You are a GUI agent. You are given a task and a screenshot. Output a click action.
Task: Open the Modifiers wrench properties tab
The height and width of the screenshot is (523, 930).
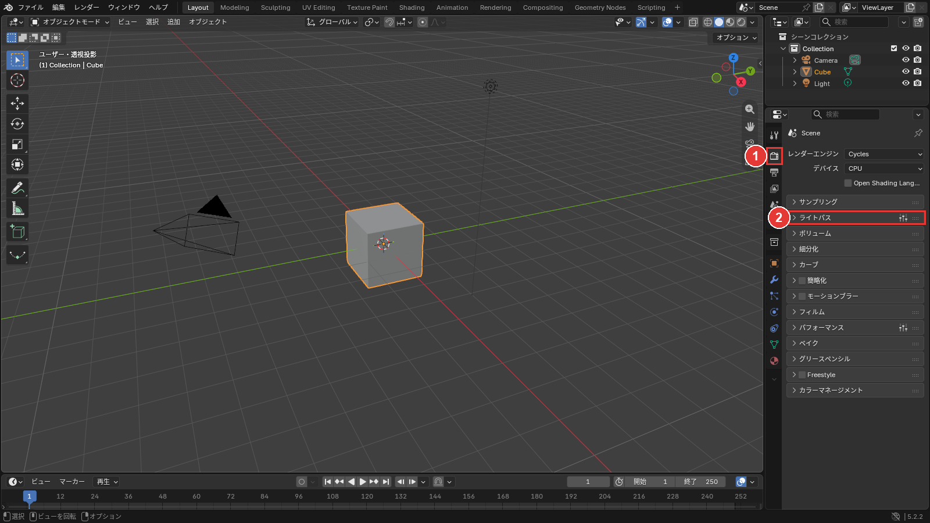point(774,280)
